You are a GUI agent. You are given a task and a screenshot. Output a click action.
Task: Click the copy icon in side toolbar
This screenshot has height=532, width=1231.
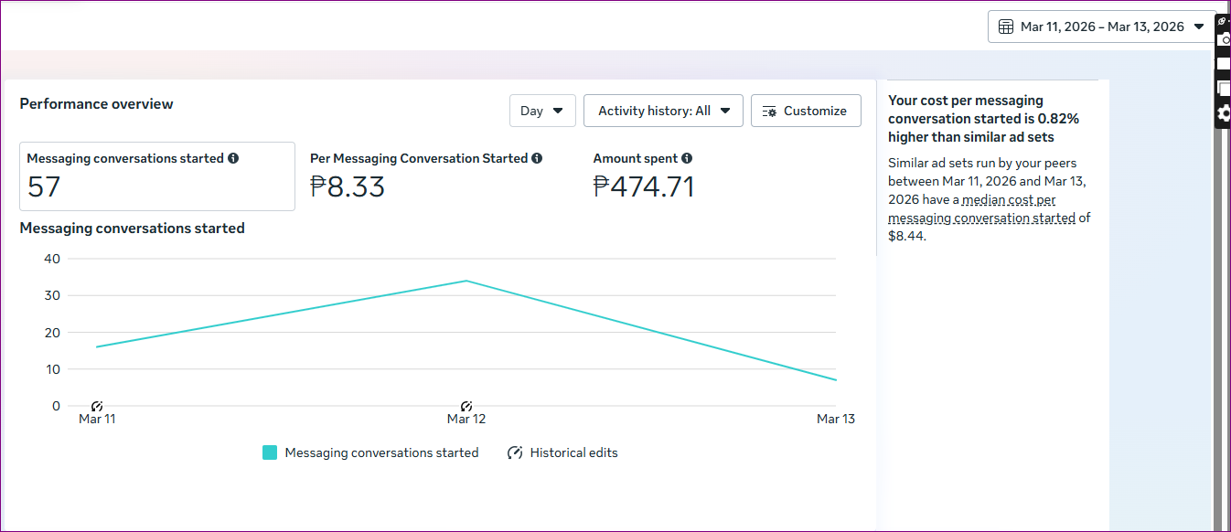(1224, 88)
